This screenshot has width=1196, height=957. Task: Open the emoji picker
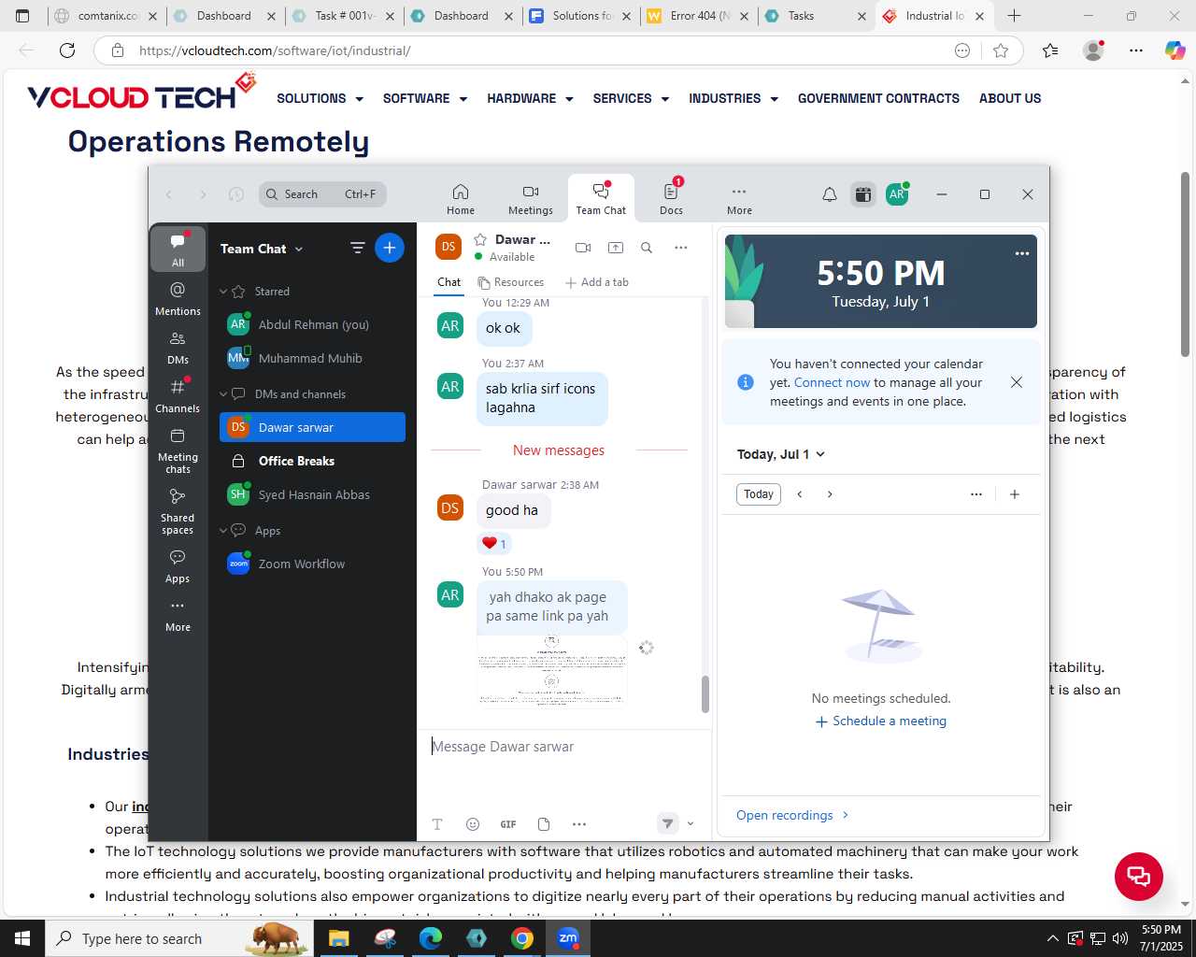click(473, 824)
